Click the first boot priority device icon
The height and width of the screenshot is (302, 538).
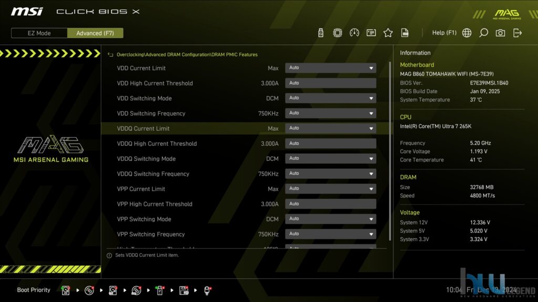66,290
